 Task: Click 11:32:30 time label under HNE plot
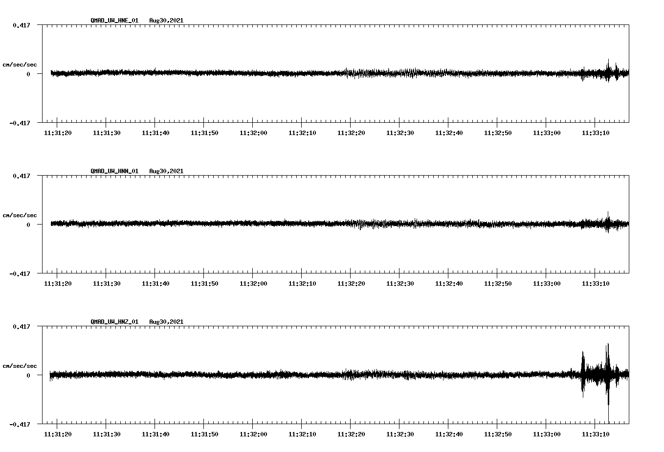click(400, 133)
